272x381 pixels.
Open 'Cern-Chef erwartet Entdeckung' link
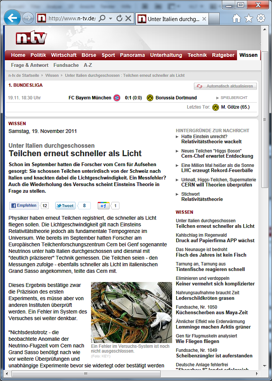tap(217, 156)
